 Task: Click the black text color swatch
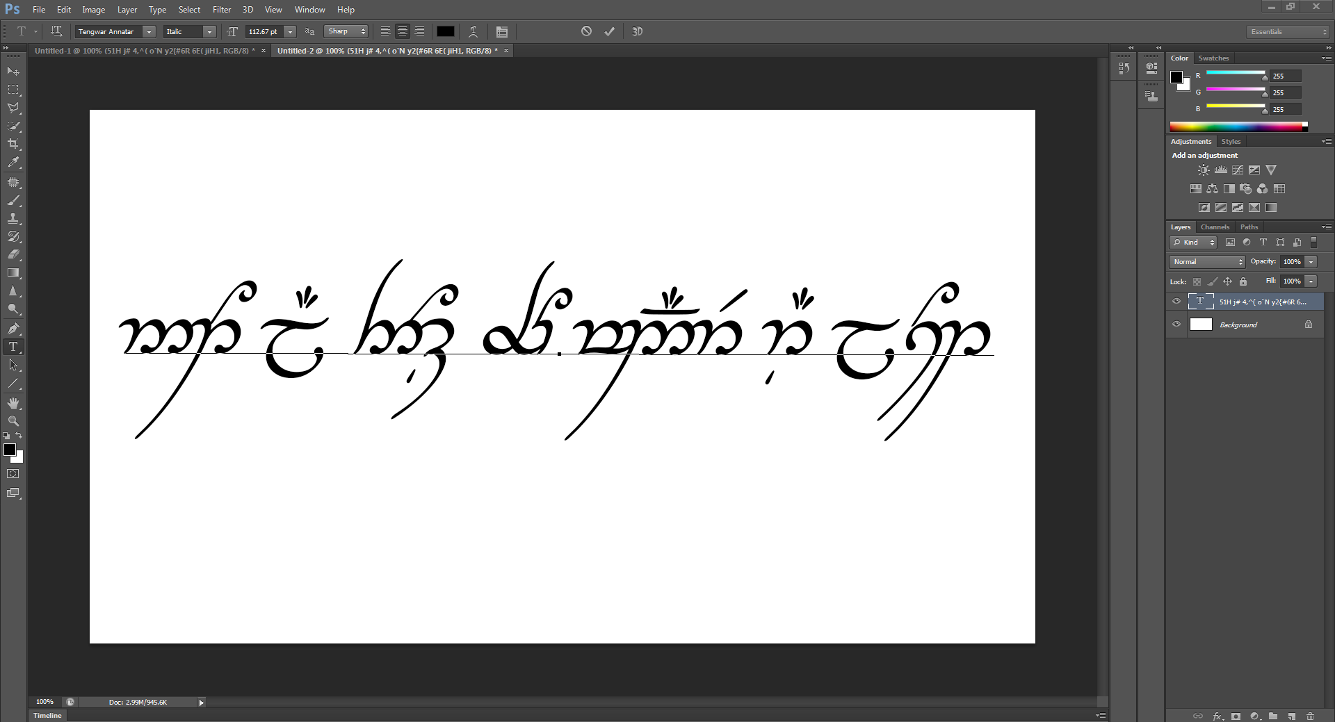tap(446, 31)
